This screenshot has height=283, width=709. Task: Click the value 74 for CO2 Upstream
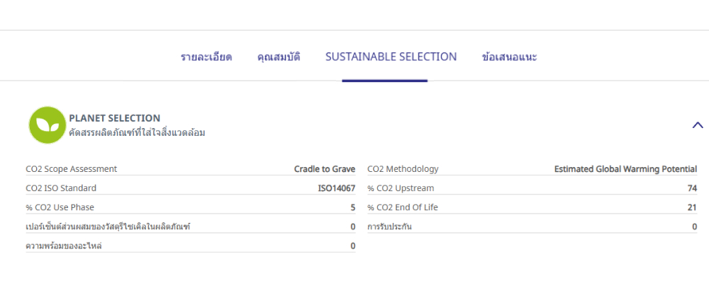(x=692, y=188)
